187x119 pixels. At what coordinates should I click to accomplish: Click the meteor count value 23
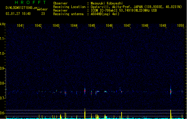point(43,14)
